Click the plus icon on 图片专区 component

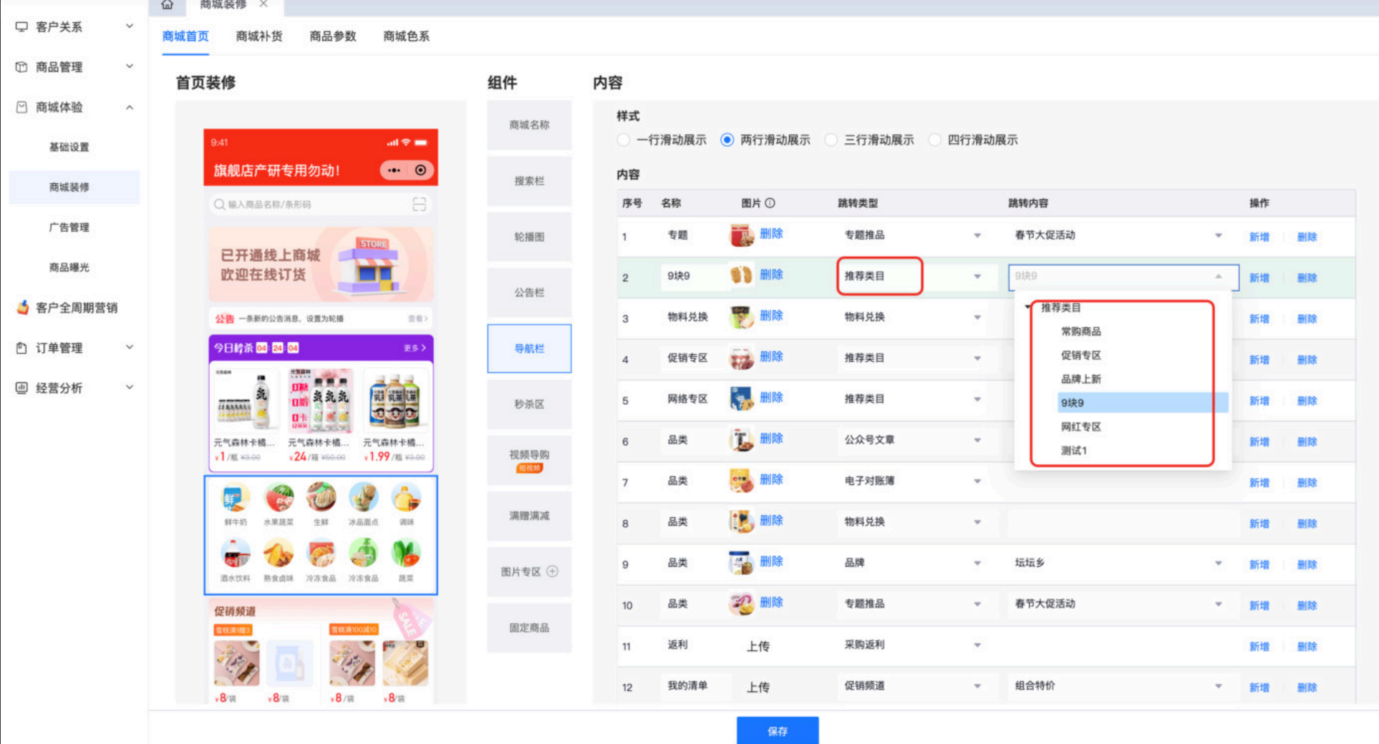click(x=552, y=572)
